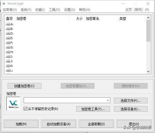Click the 盘符 column header
Screen dimensions: 155x133
pyautogui.click(x=10, y=18)
